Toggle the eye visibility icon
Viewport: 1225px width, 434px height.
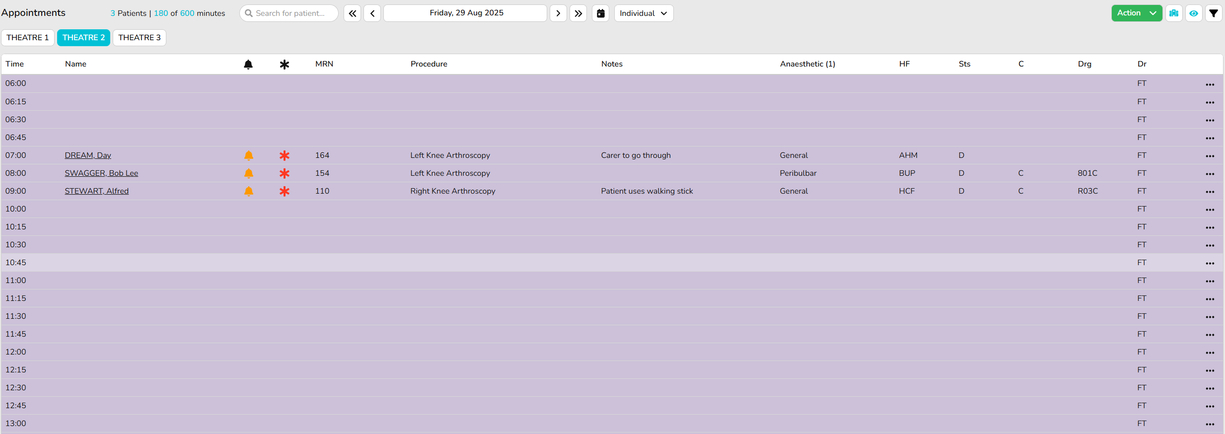[x=1194, y=13]
